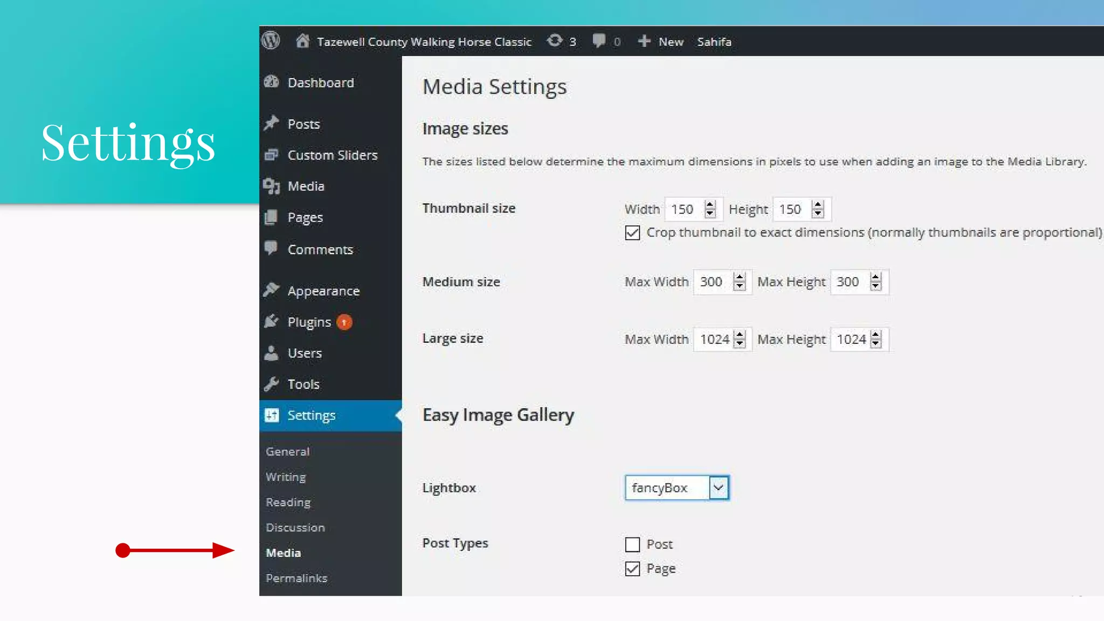Click the plus icon next to New
Viewport: 1104px width, 621px height.
coord(644,41)
